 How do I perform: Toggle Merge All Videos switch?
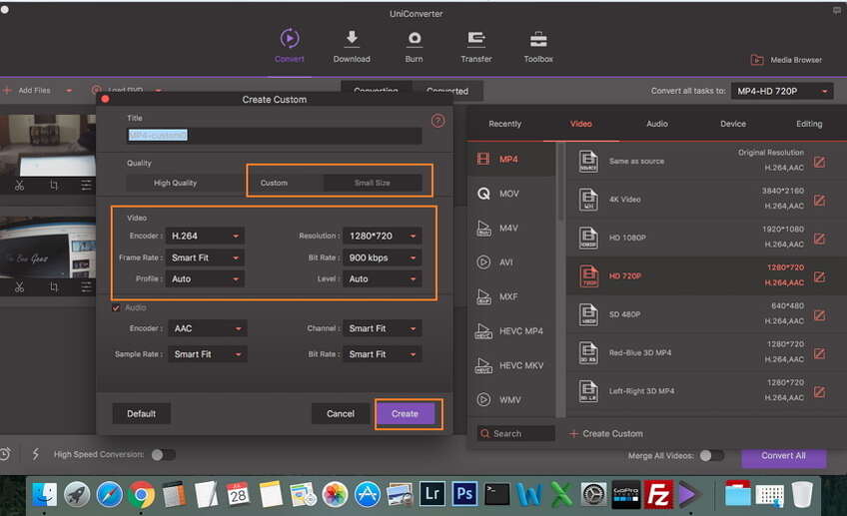pos(711,455)
